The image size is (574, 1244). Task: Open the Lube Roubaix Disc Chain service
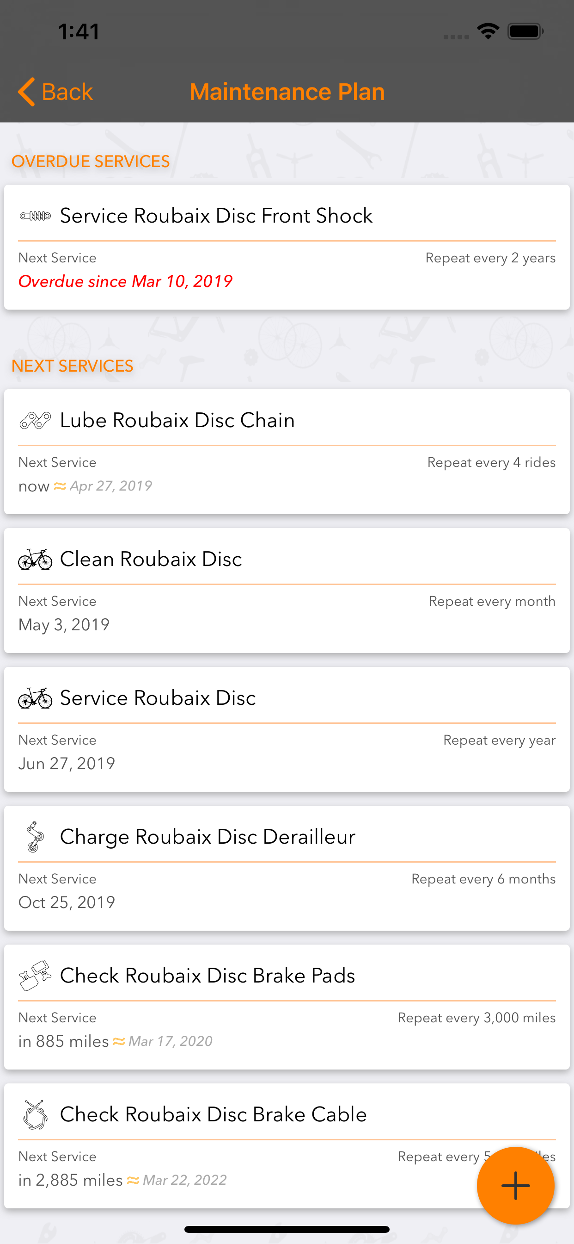[x=287, y=452]
